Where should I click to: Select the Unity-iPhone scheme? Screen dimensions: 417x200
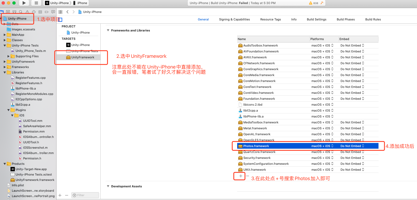(x=57, y=3)
